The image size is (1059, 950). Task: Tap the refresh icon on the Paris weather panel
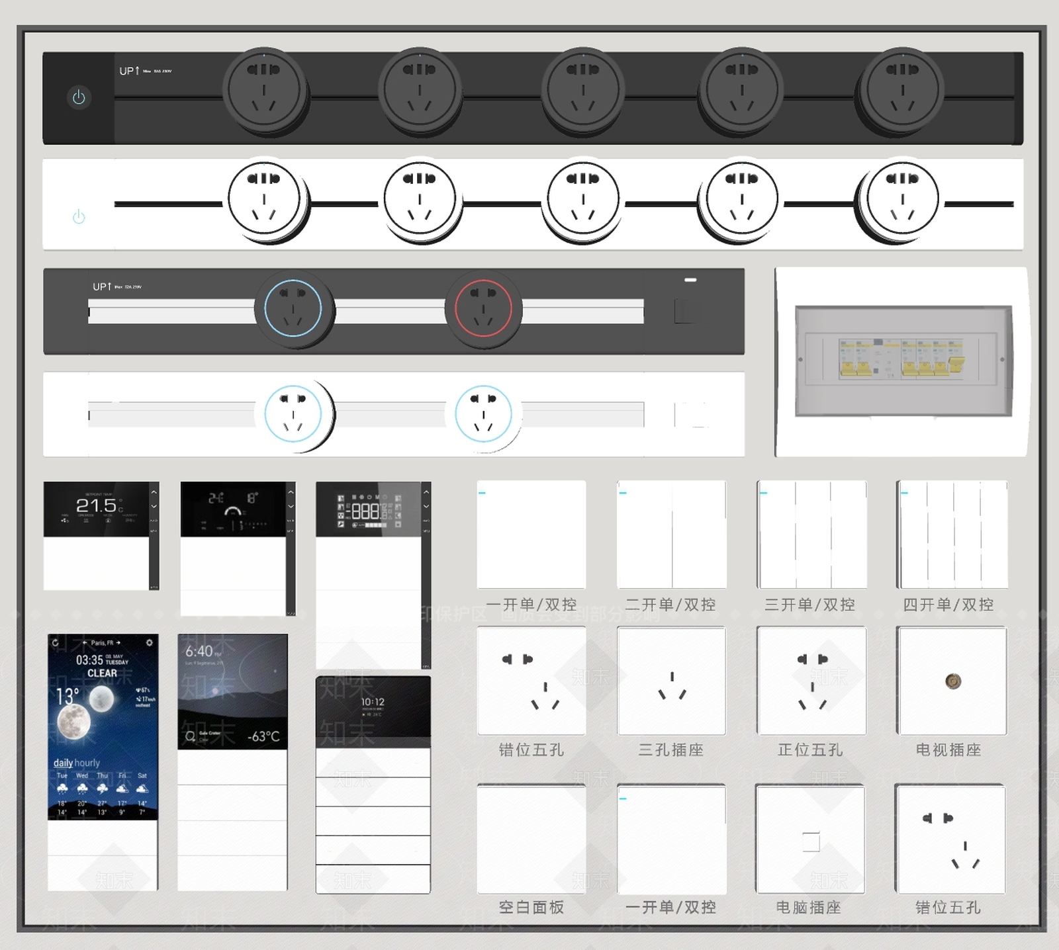[x=55, y=642]
